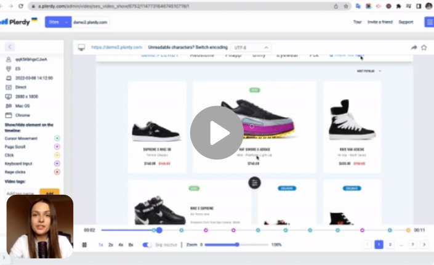Screen dimensions: 434x265
Task: Toggle Keyboard Input events on timeline
Action: (57, 163)
